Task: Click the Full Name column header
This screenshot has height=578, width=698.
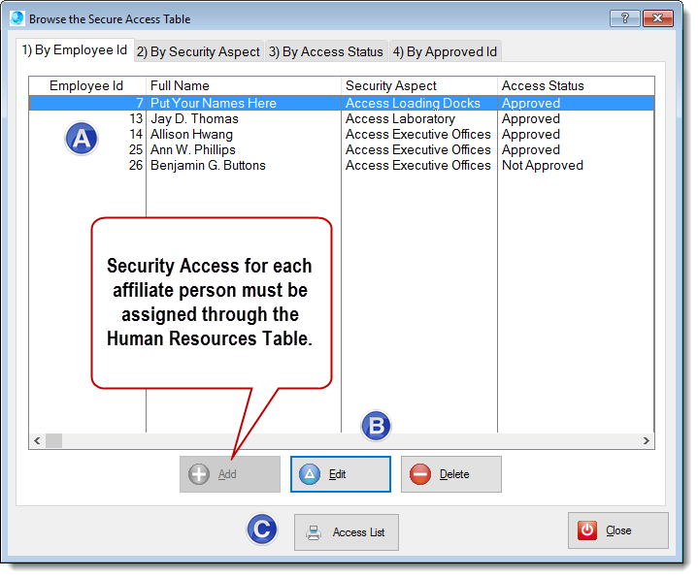Action: click(x=243, y=85)
